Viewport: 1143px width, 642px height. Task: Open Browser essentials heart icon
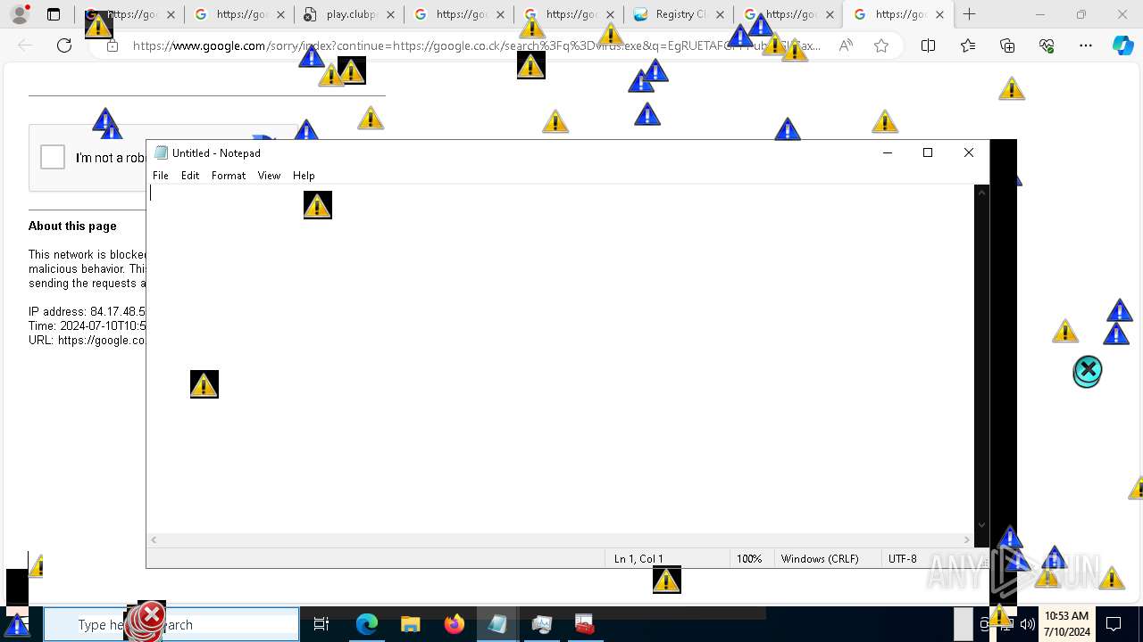click(1047, 45)
